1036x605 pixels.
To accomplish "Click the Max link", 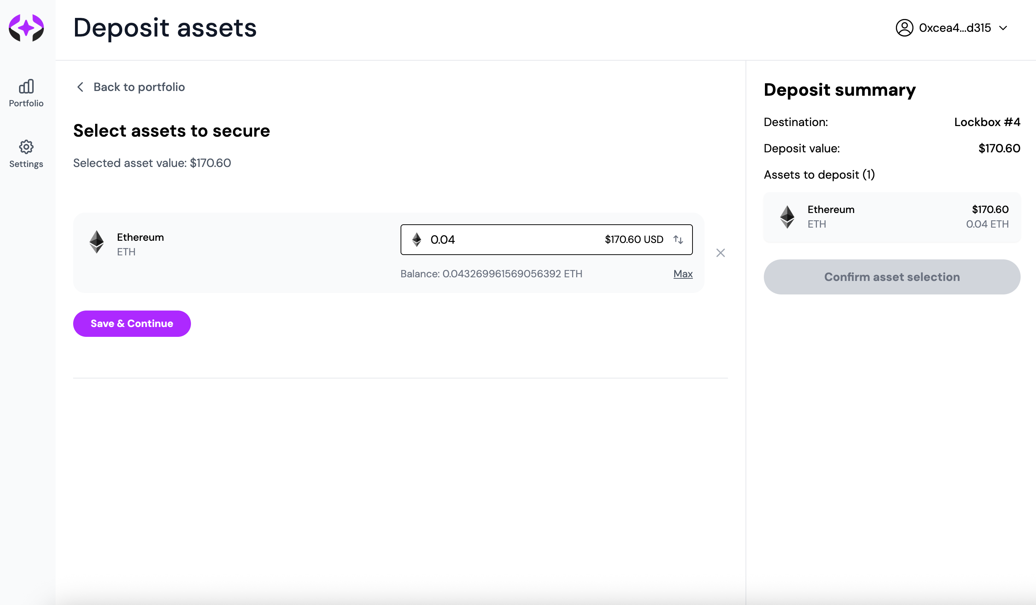I will point(683,274).
